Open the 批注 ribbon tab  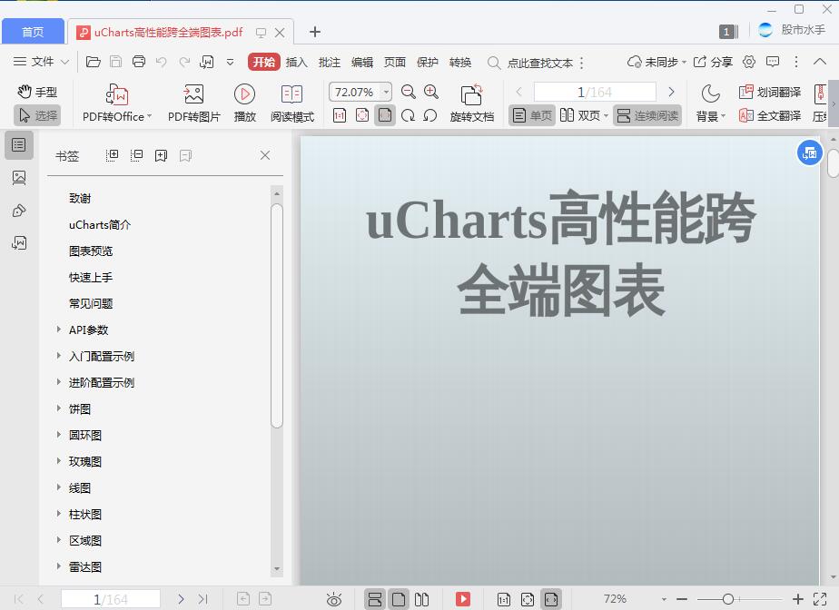329,63
